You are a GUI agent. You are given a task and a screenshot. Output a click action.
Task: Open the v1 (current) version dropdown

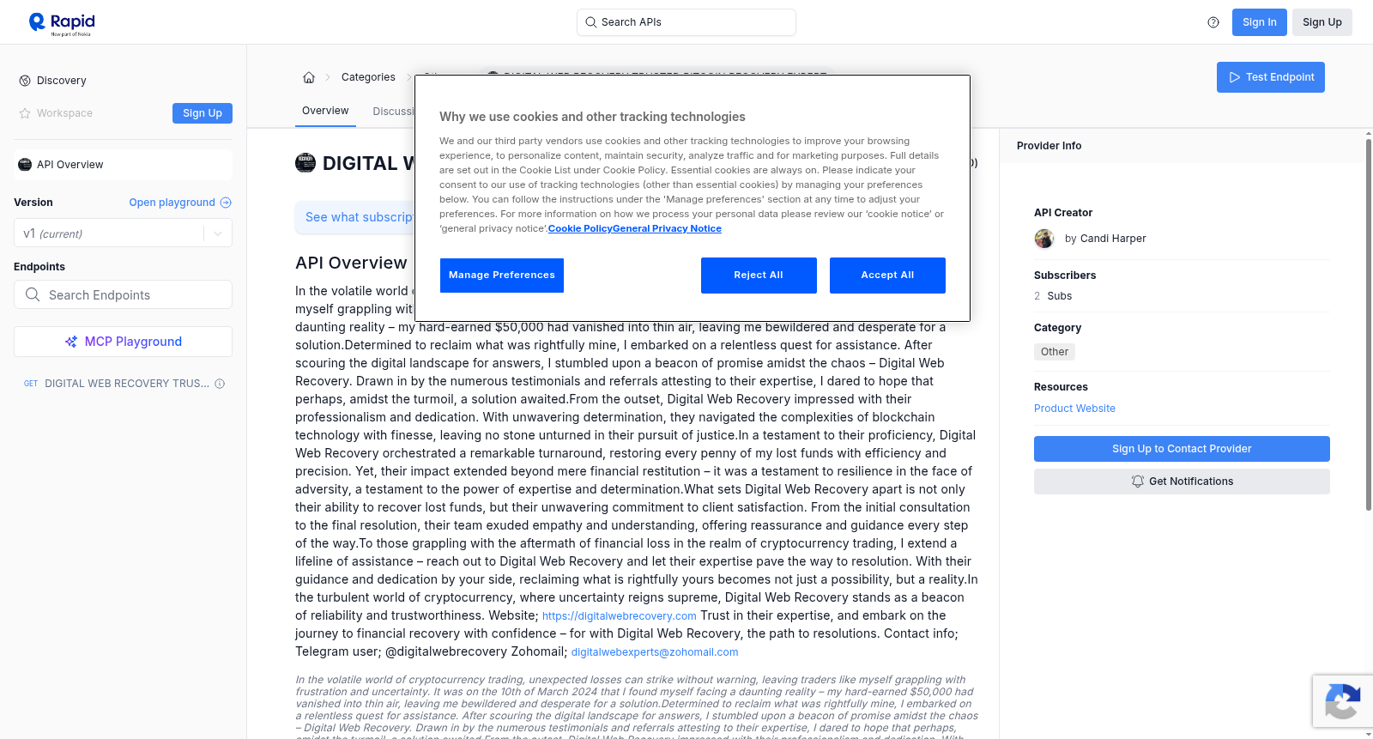124,233
